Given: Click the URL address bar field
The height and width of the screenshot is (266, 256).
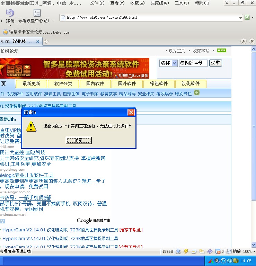Looking at the screenshot, I should [x=152, y=17].
